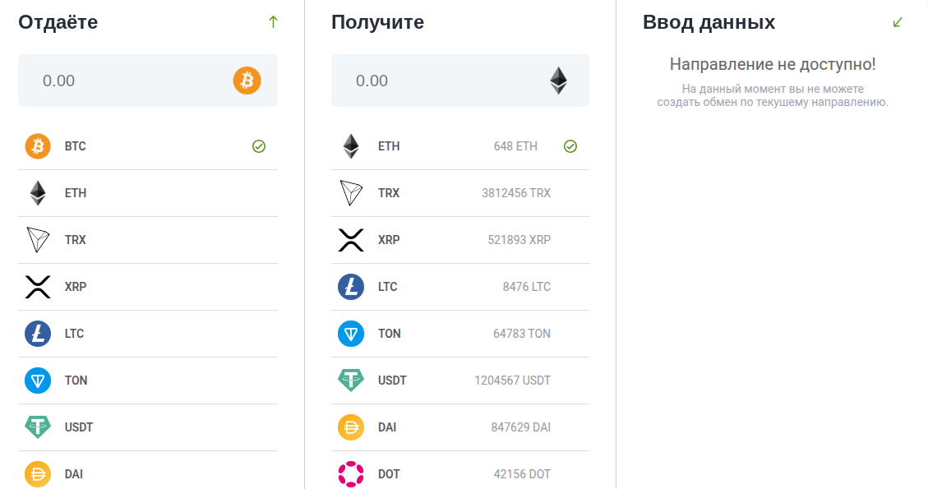
Task: Open the Bitcoin currency selector in give amount field
Action: (x=247, y=81)
